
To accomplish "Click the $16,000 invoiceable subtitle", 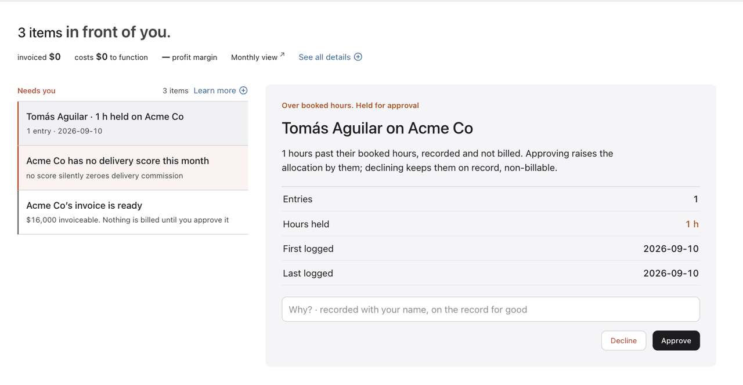I will pyautogui.click(x=128, y=220).
